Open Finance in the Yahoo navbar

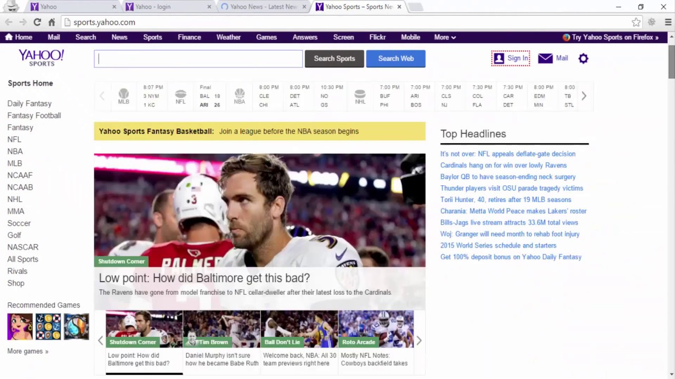click(189, 37)
